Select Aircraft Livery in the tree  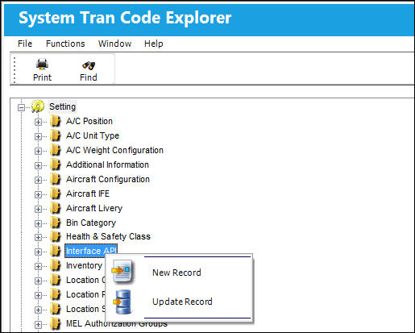tap(94, 208)
